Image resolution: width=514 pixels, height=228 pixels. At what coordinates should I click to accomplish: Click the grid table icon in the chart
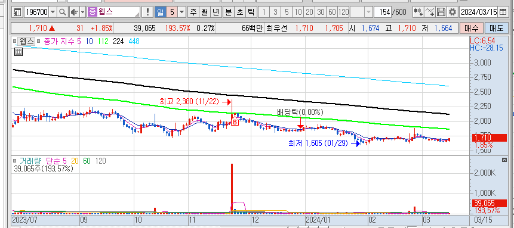click(x=19, y=52)
